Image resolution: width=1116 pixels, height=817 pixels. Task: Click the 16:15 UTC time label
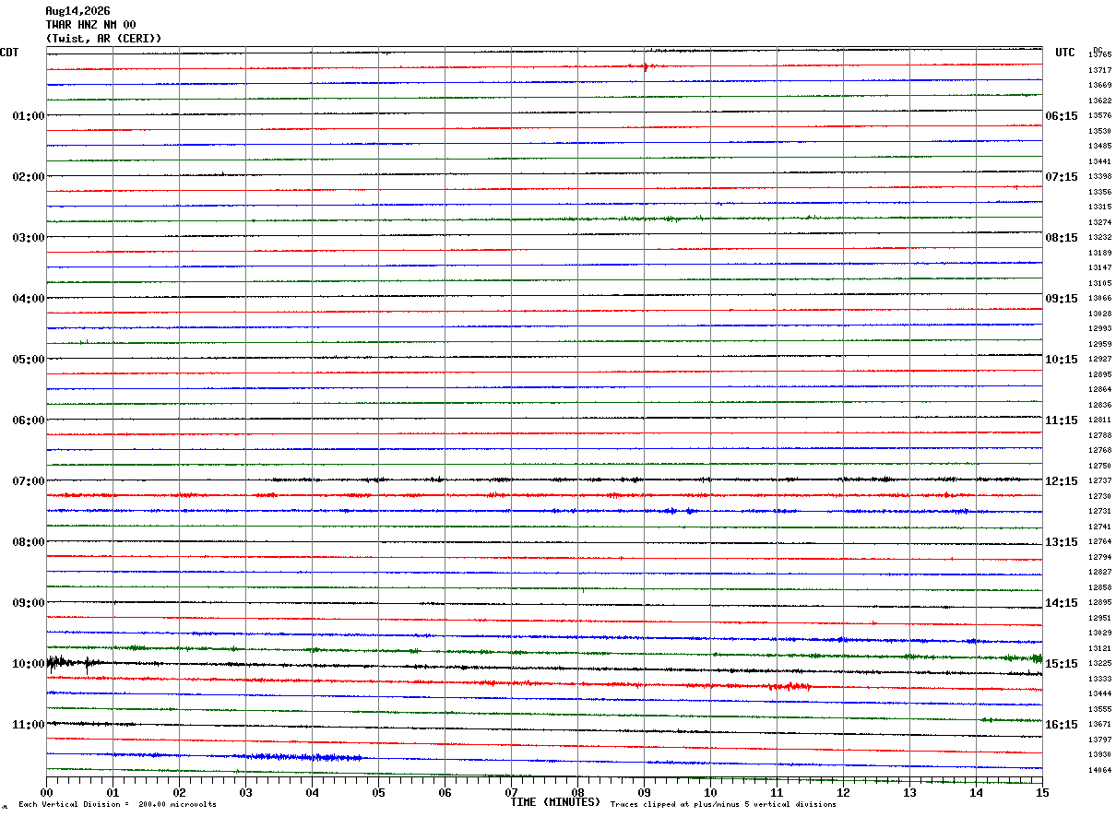tap(1062, 725)
